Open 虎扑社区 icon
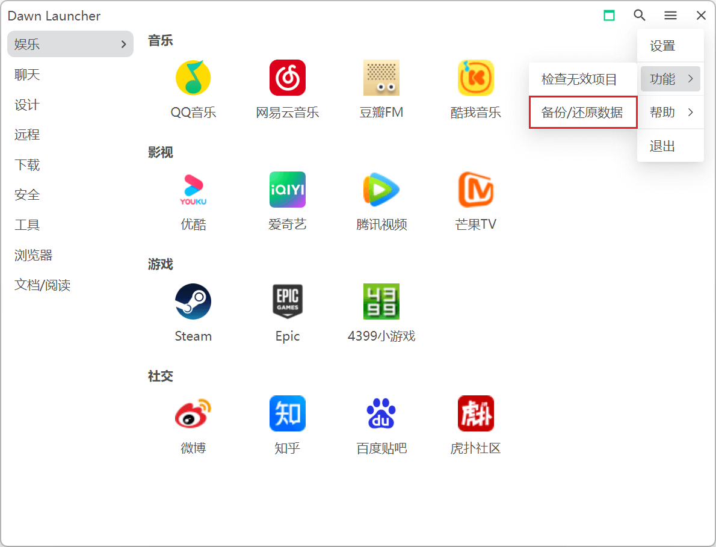 point(475,413)
